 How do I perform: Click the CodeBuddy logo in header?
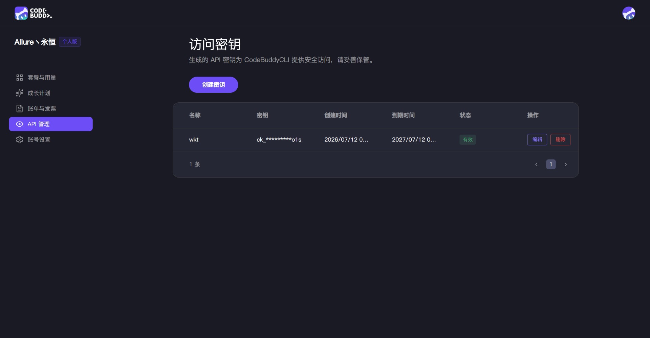point(33,13)
